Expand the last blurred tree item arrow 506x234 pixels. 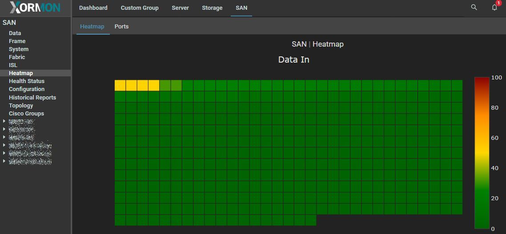[x=4, y=161]
